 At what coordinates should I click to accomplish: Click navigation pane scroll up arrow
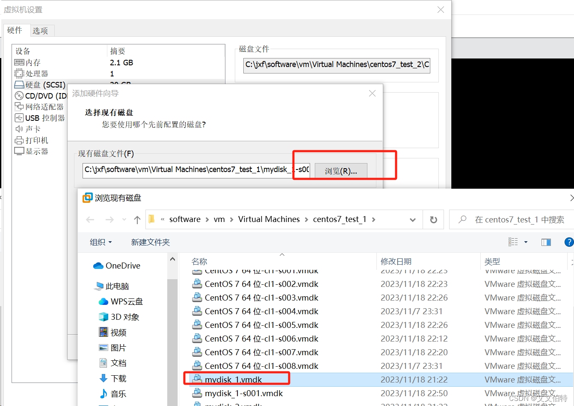(x=172, y=259)
